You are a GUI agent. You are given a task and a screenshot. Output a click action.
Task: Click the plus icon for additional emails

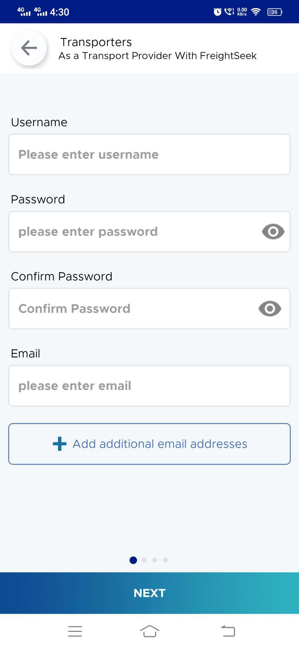pyautogui.click(x=59, y=444)
